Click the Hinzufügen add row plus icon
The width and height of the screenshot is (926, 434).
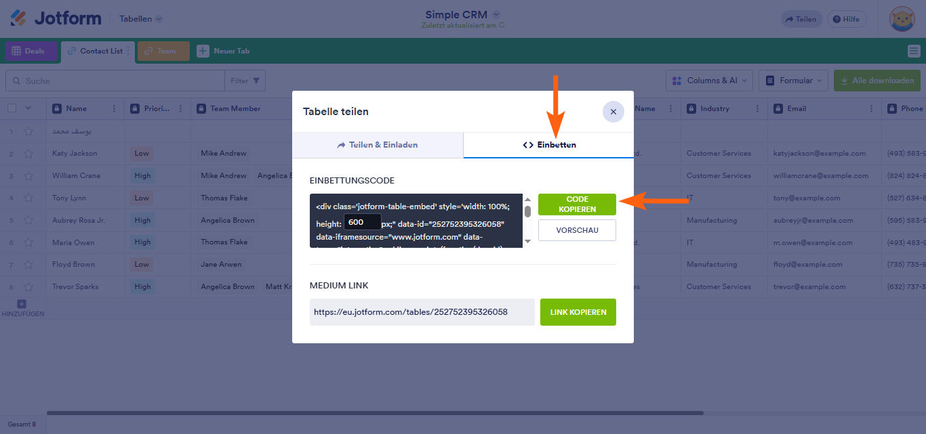pos(22,305)
